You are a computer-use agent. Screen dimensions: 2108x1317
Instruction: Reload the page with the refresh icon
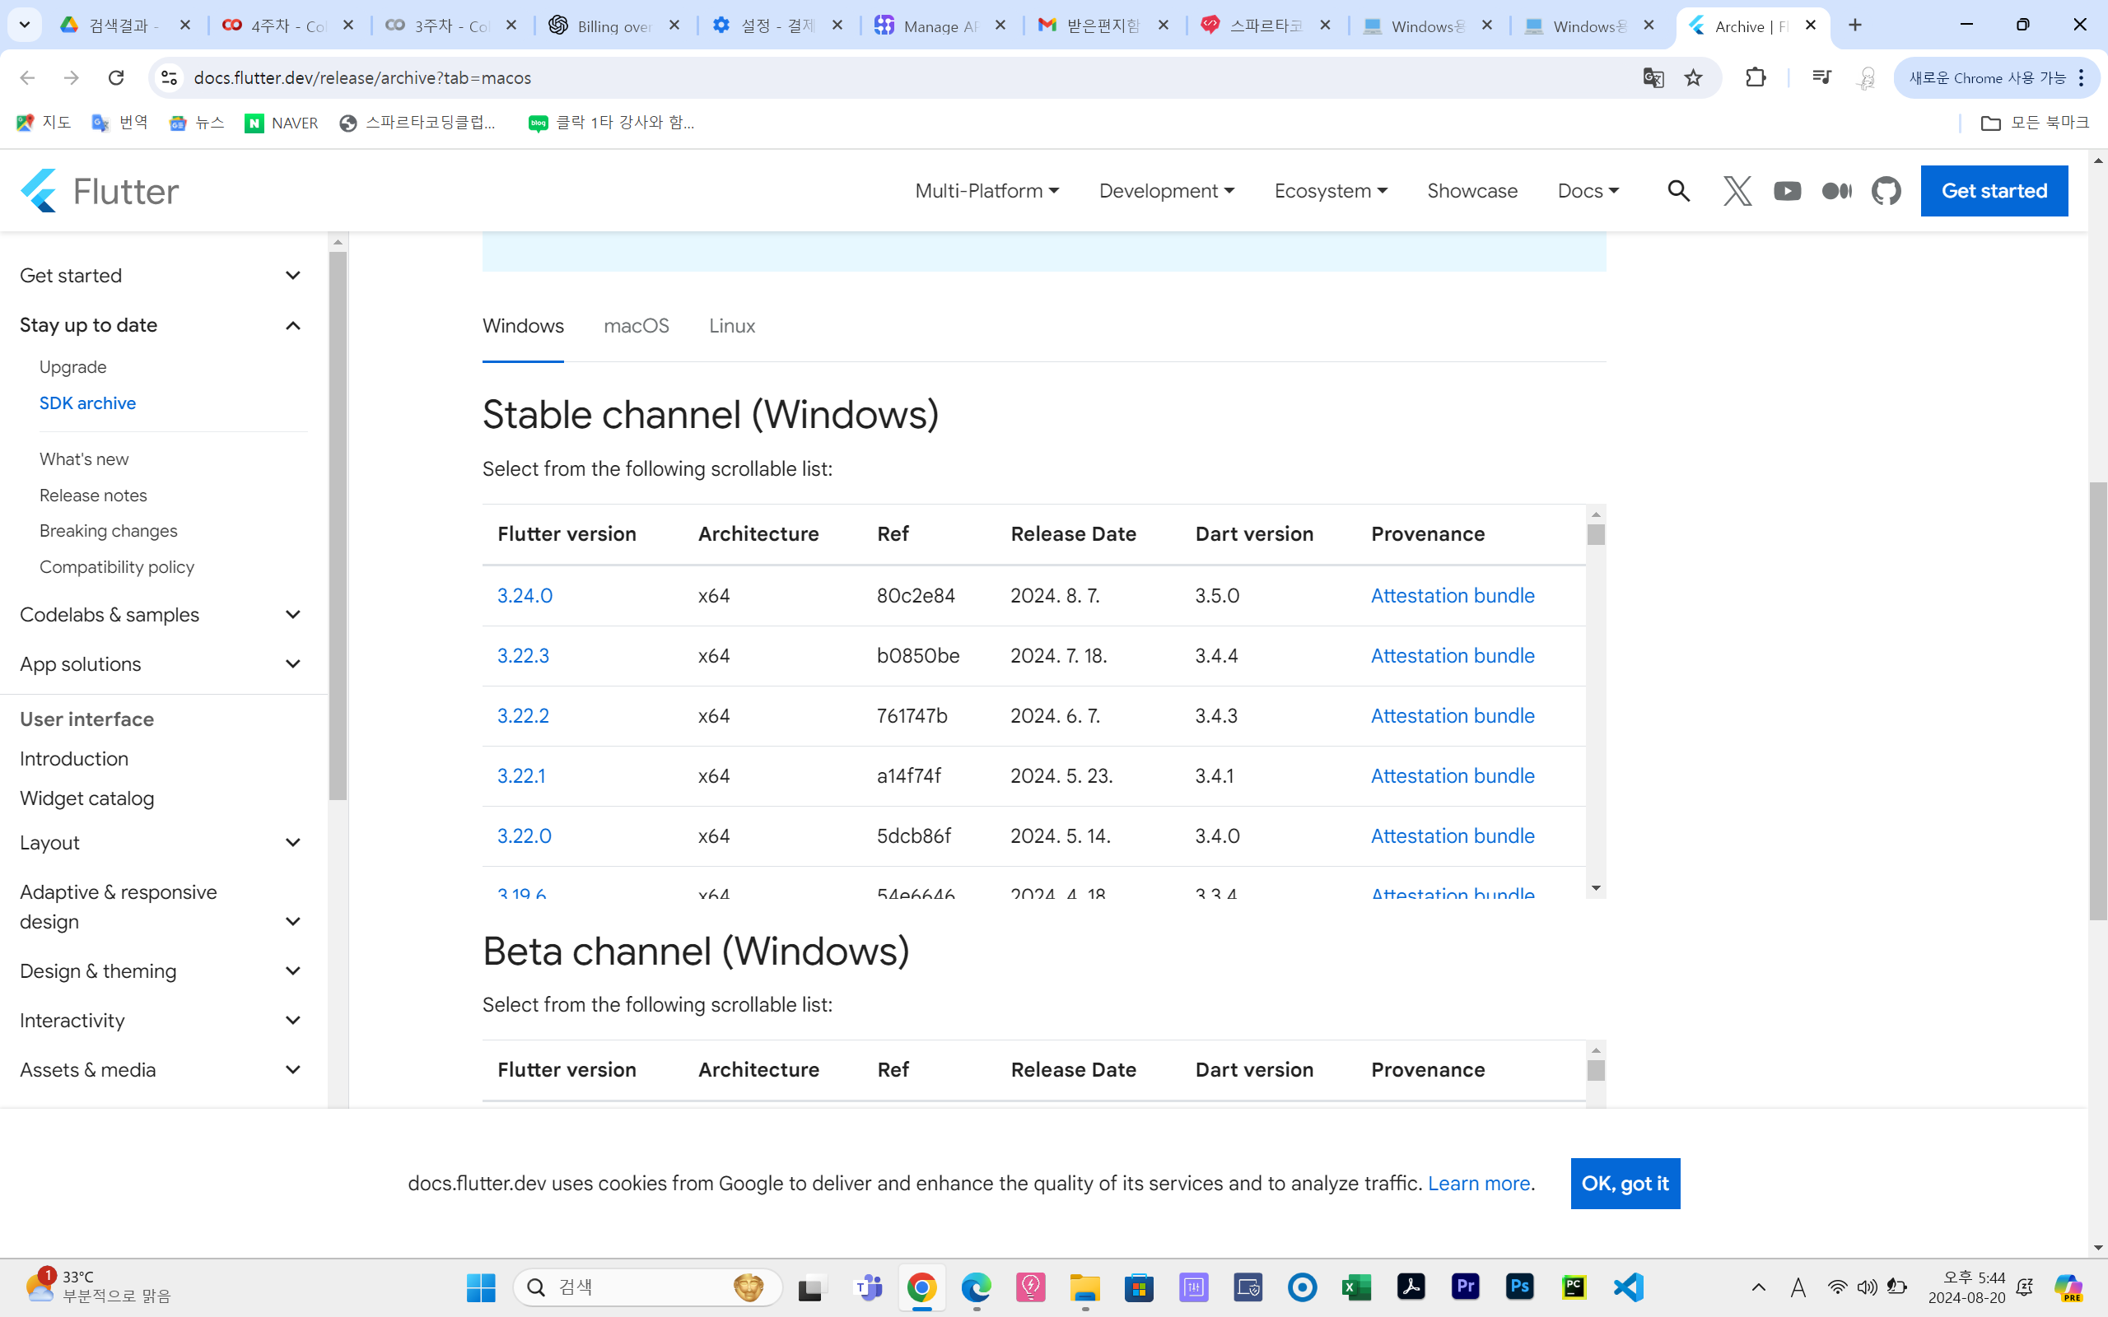[x=116, y=77]
